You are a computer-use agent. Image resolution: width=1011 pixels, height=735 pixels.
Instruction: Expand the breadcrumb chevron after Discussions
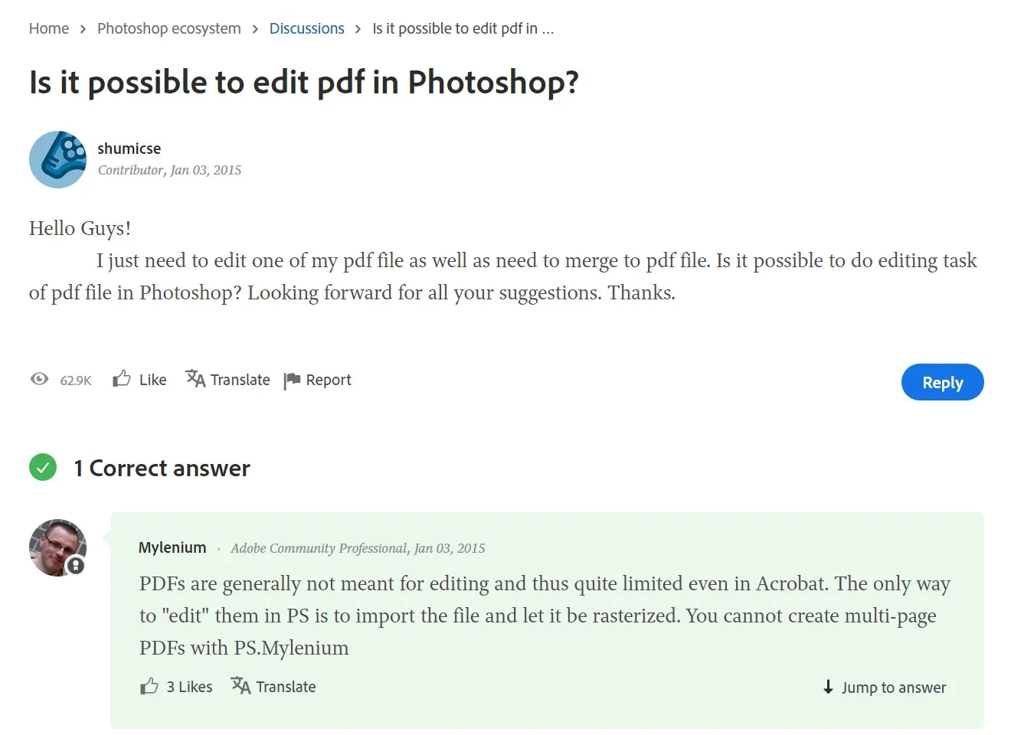357,28
